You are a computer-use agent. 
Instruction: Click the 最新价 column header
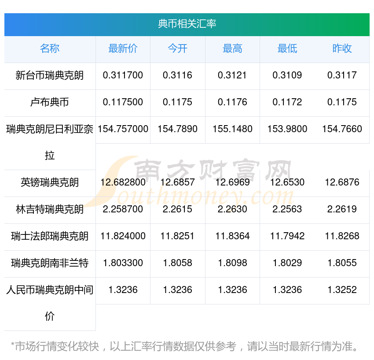(123, 48)
